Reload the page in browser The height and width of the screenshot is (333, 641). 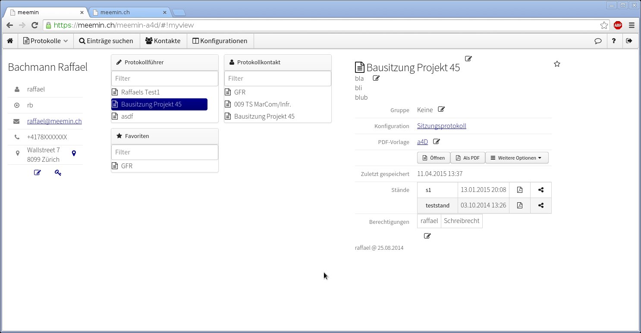35,25
